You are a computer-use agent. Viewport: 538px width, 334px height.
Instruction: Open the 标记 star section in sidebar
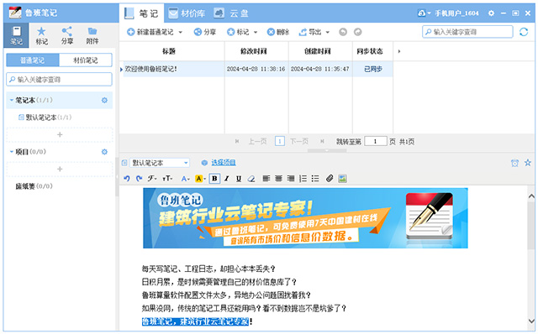coord(41,35)
